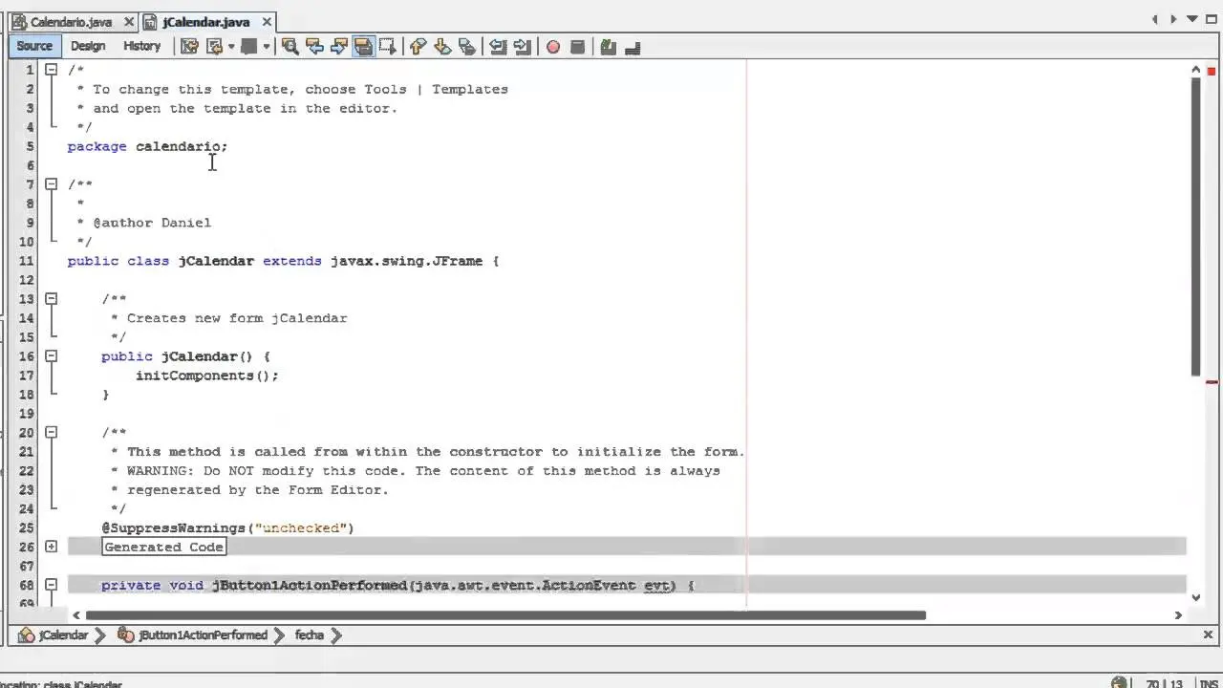Image resolution: width=1223 pixels, height=688 pixels.
Task: Open the Design view tab
Action: pos(88,46)
